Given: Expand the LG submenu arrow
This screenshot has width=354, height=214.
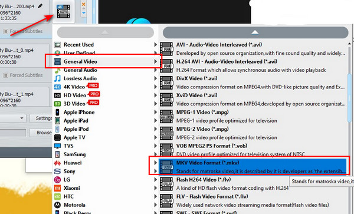Looking at the screenshot, I should point(155,179).
